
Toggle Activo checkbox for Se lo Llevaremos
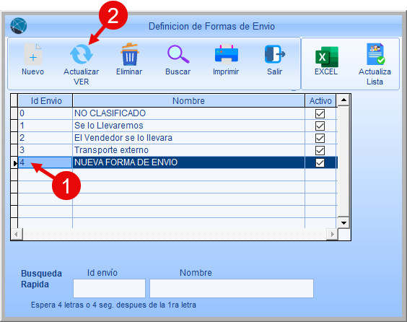point(320,126)
